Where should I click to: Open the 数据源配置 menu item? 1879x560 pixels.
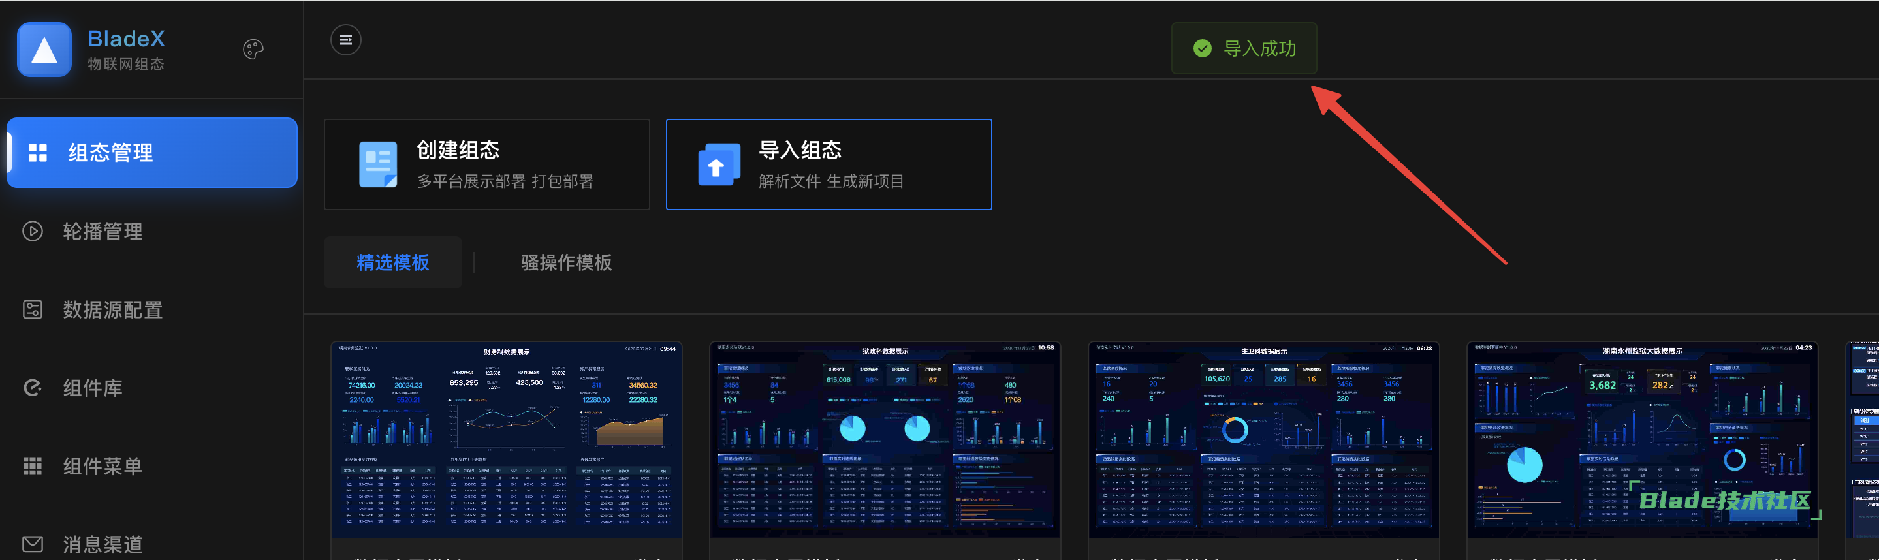pyautogui.click(x=112, y=309)
